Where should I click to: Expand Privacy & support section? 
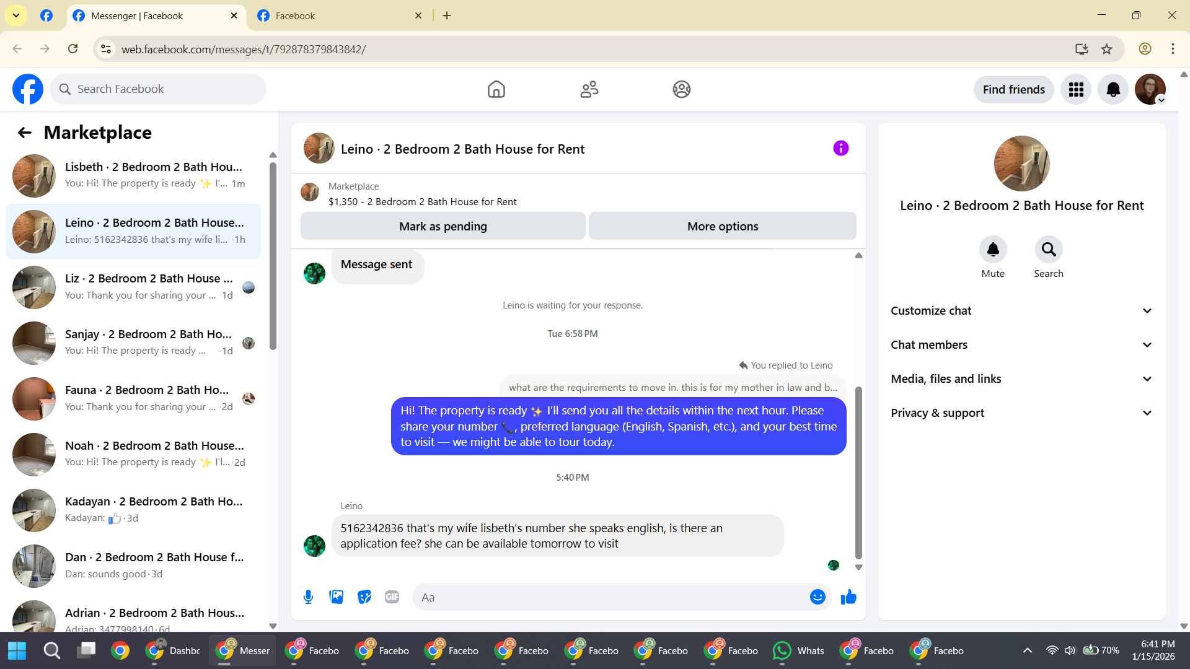1021,413
